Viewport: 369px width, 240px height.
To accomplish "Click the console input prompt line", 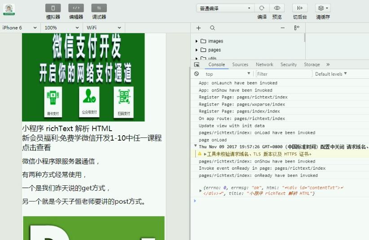I will tap(280, 201).
